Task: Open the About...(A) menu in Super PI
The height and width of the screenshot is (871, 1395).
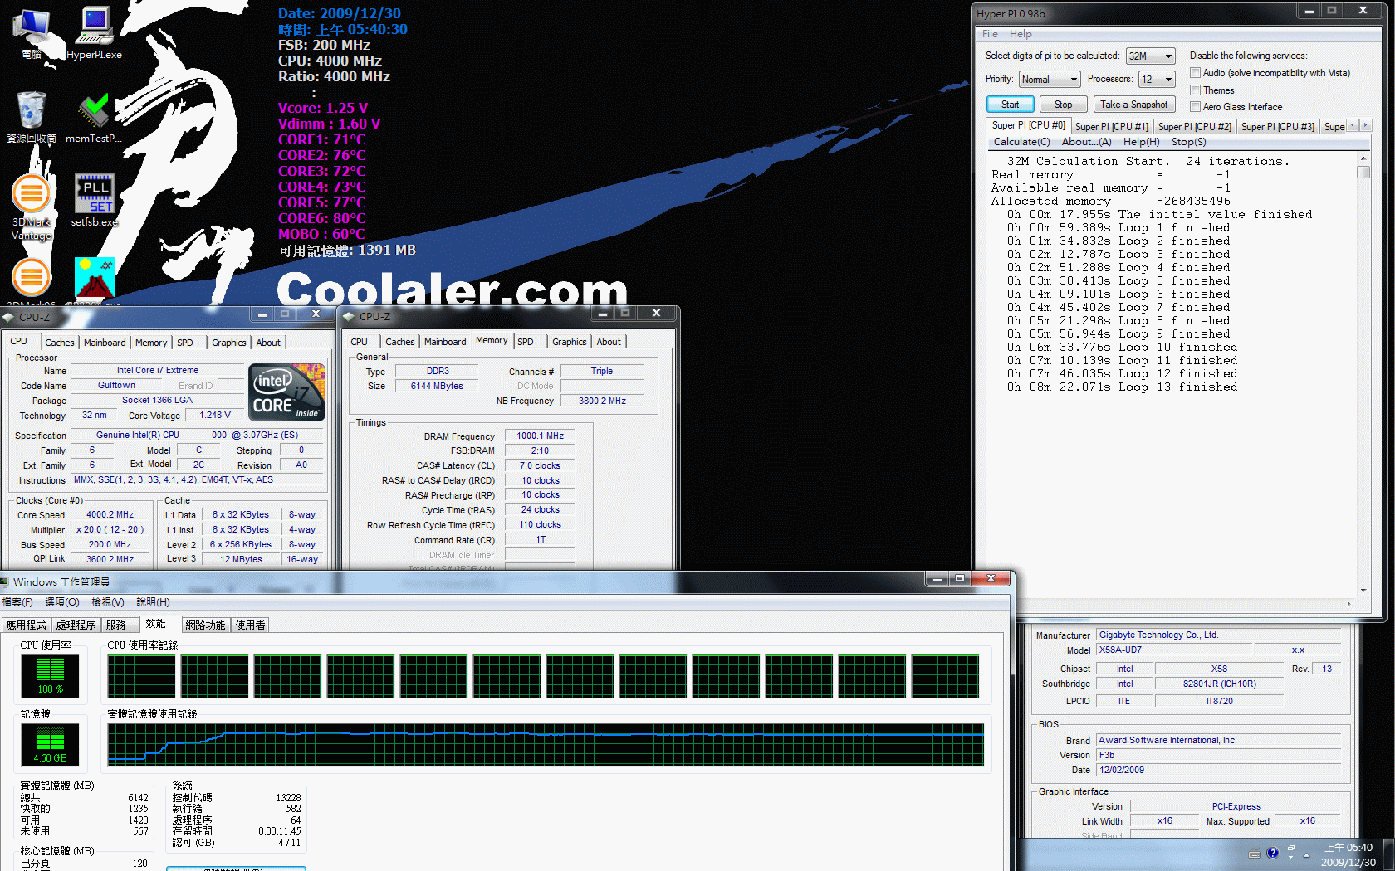Action: [x=1086, y=142]
